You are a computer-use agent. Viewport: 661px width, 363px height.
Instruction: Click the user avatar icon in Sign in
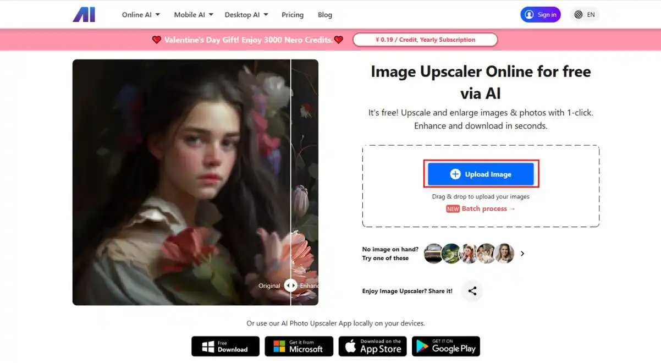529,15
